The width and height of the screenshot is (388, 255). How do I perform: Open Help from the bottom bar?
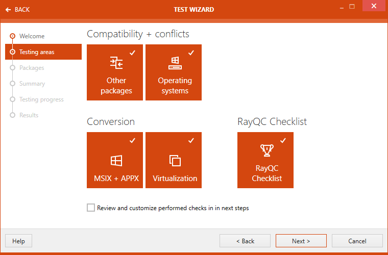point(18,241)
